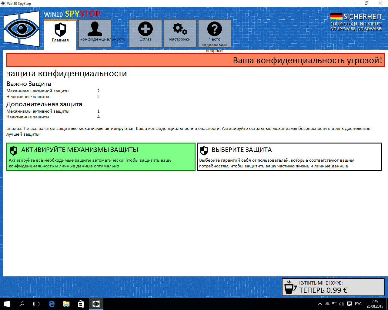The height and width of the screenshot is (310, 388).
Task: Click the gears settings icon
Action: pyautogui.click(x=180, y=29)
